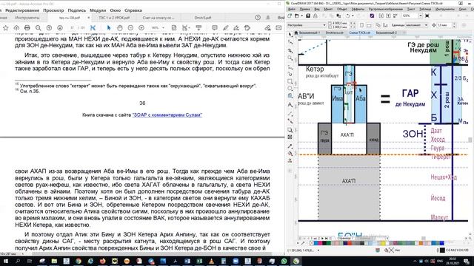Select the Pick tool in CorelDRAW toolbox
The height and width of the screenshot is (266, 474).
(290, 35)
